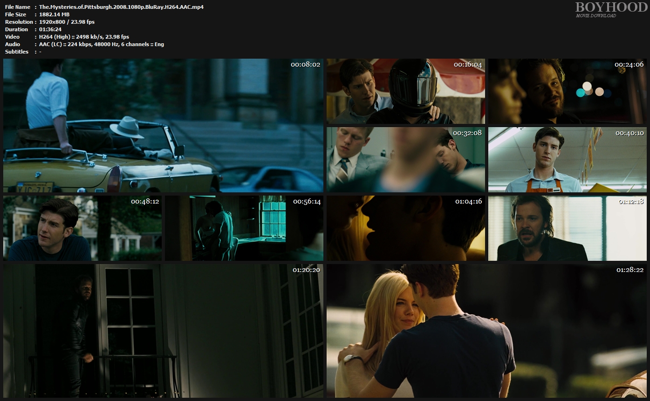
Task: Click the duration value 01:36:24
Action: (x=50, y=29)
